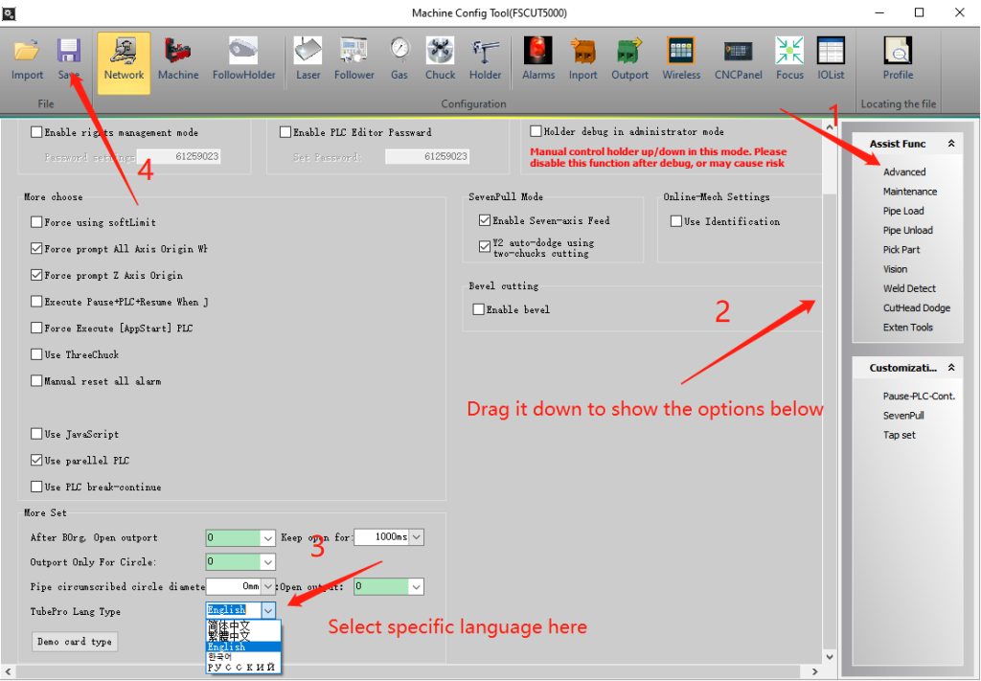981x681 pixels.
Task: Uncheck Use parellel PLC
Action: 36,461
